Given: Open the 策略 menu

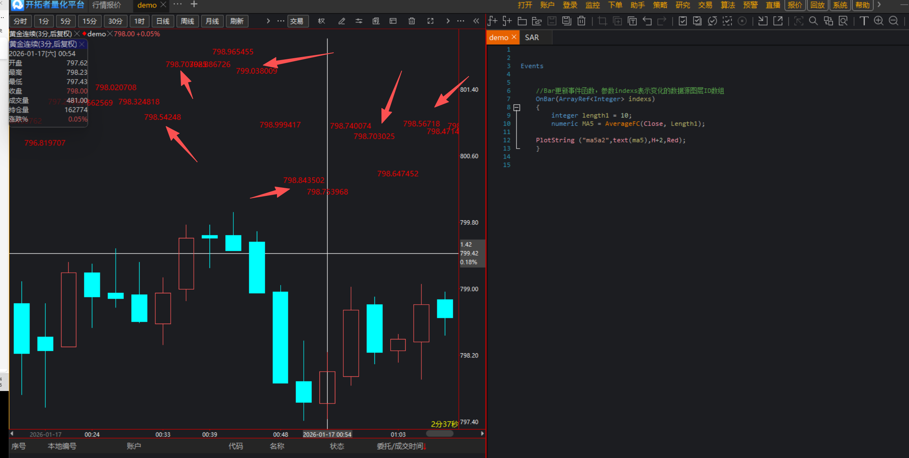Looking at the screenshot, I should 660,5.
